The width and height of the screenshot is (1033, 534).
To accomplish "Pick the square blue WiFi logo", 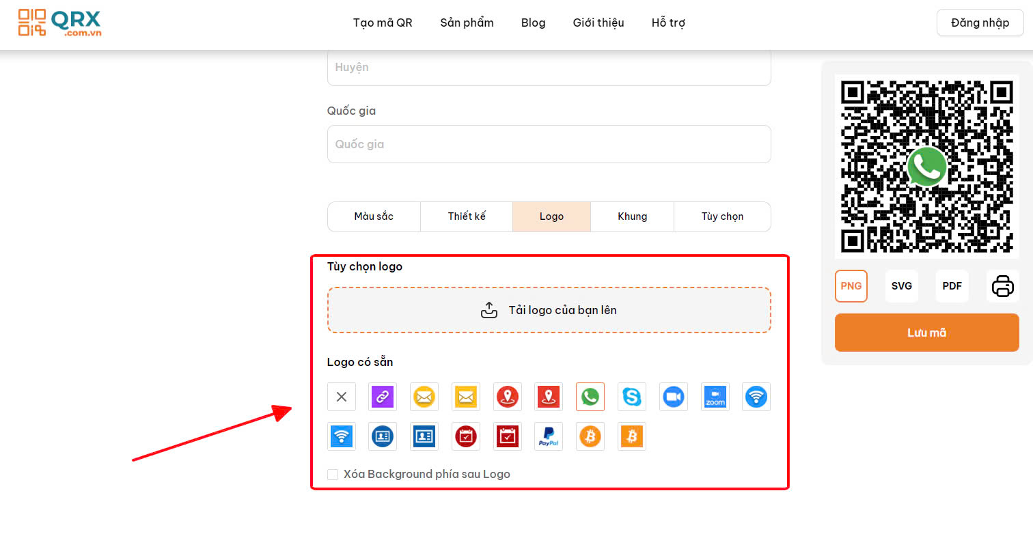I will (342, 436).
